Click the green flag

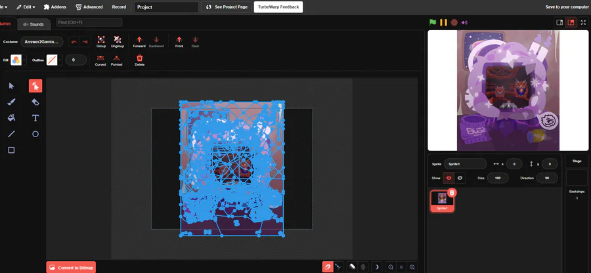click(433, 22)
